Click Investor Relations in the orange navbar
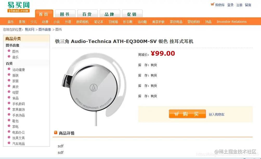 coord(232,21)
